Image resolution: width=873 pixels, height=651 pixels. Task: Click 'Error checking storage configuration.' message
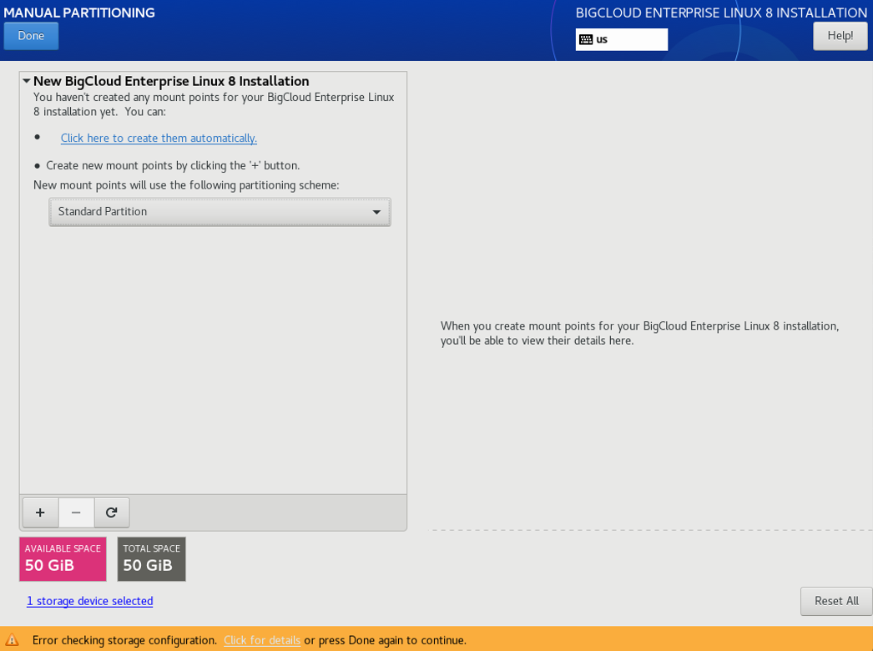(124, 640)
